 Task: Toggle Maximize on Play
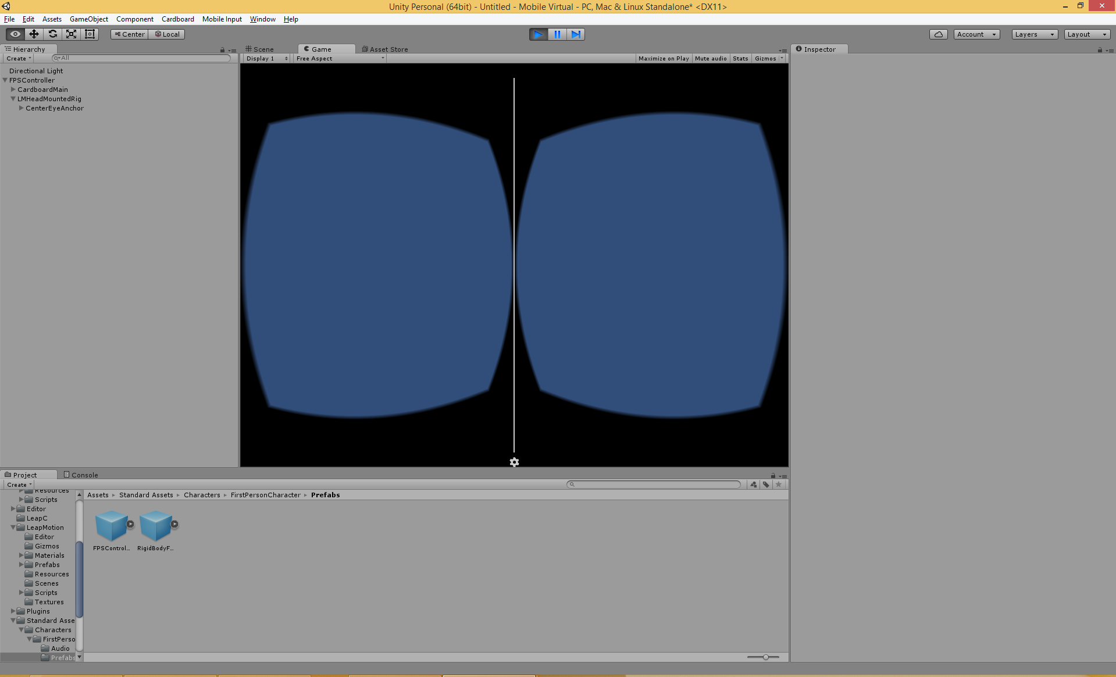(663, 59)
